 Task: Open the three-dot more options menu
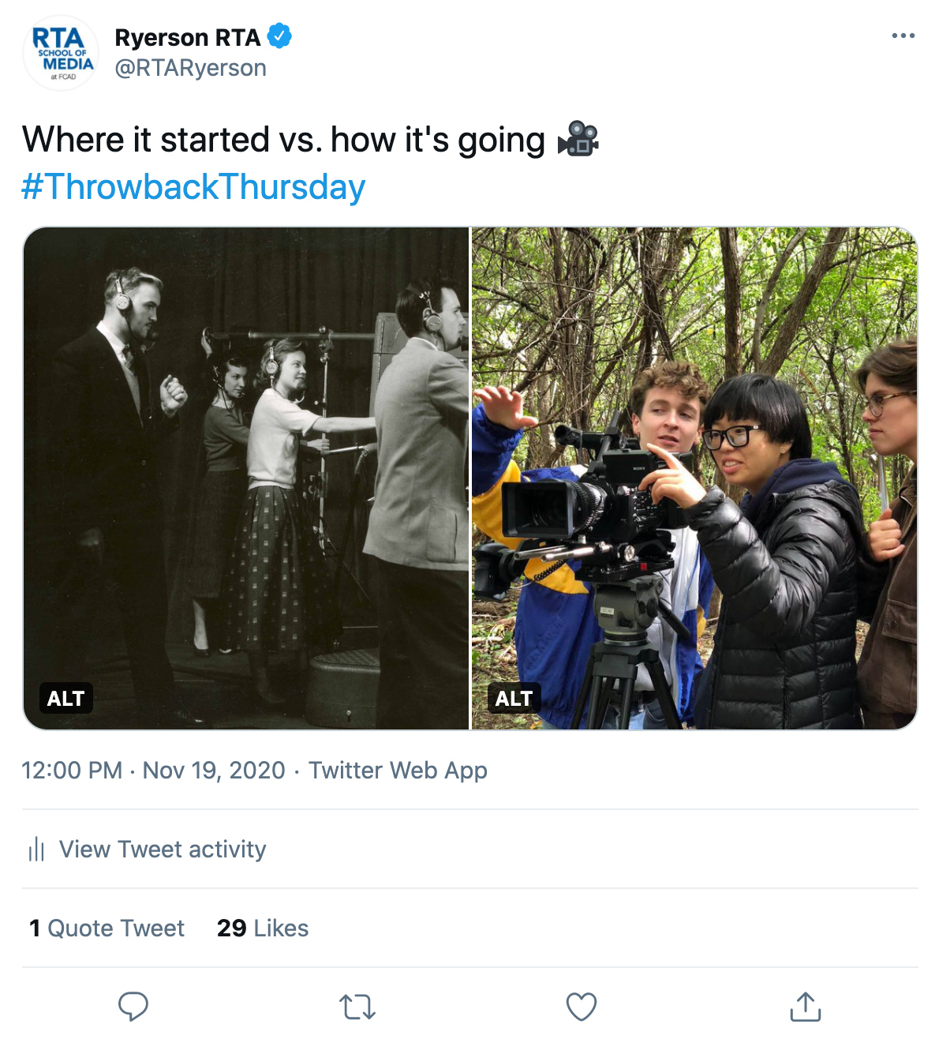coord(903,36)
